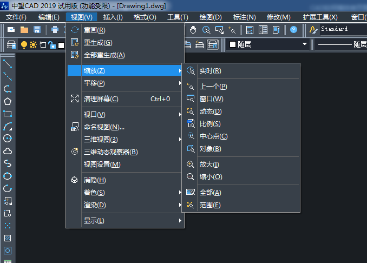Image resolution: width=367 pixels, height=263 pixels.
Task: Select the Hatch tool in left toolbar
Action: click(x=8, y=238)
